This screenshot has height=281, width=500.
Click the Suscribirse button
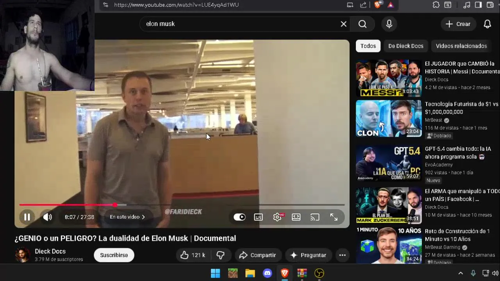(x=114, y=255)
